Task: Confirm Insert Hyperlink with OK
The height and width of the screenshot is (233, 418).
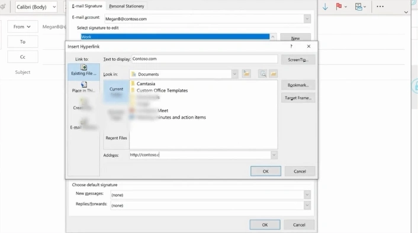Action: point(265,171)
